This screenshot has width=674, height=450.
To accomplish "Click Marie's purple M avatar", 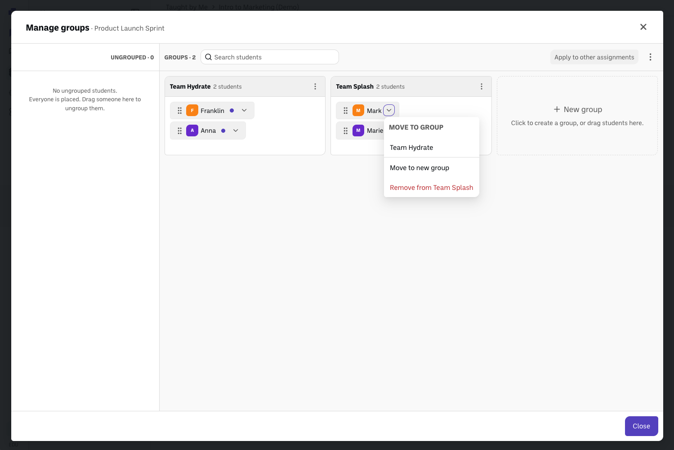I will coord(358,130).
